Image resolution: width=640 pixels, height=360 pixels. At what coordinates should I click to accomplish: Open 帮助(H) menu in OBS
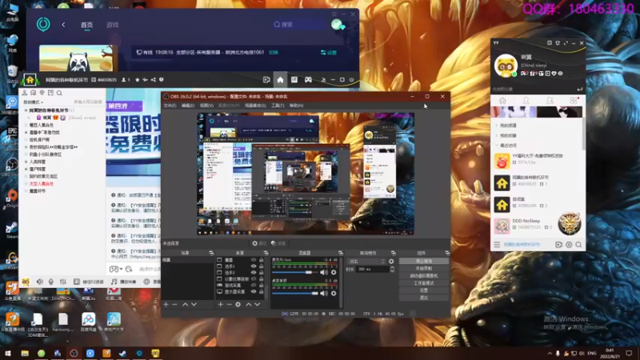(x=296, y=106)
